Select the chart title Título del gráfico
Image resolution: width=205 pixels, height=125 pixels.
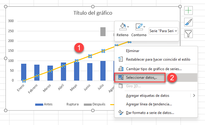(x=93, y=13)
